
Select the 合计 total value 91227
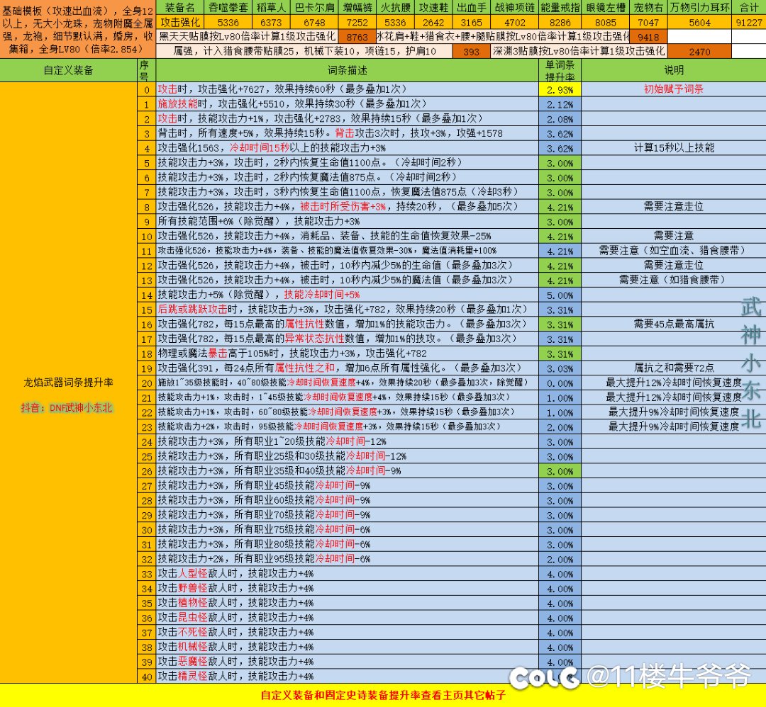tap(749, 22)
